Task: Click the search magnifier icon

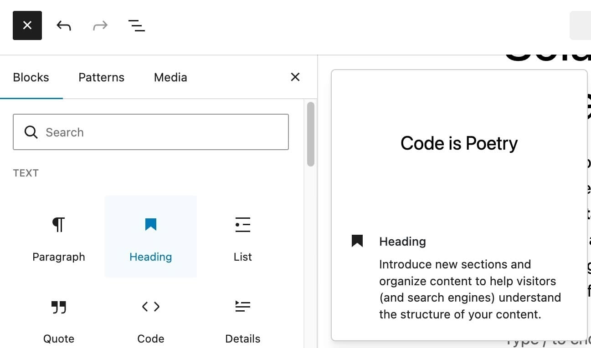Action: [31, 132]
